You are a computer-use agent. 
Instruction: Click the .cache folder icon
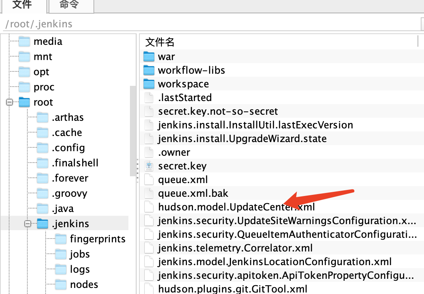pos(43,132)
